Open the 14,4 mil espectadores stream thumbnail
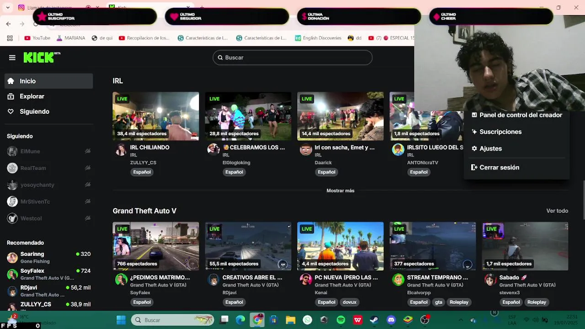Image resolution: width=585 pixels, height=329 pixels. tap(340, 116)
